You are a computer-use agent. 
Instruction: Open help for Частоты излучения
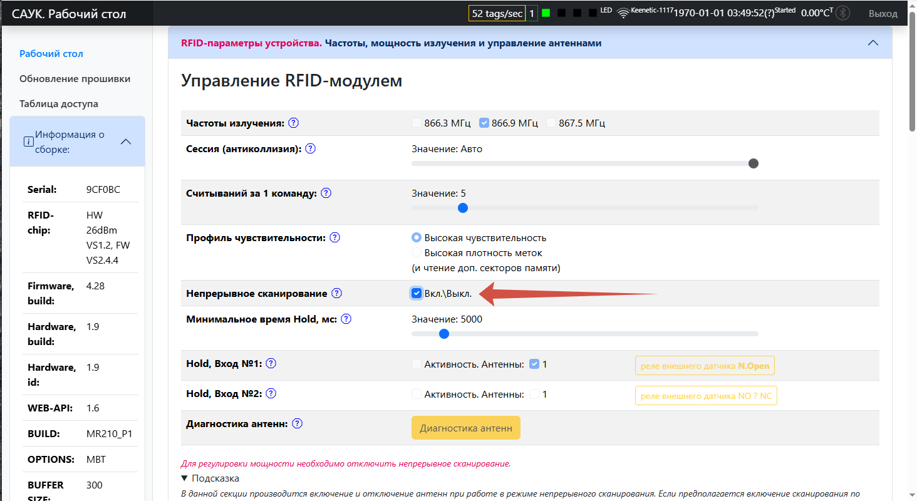coord(293,123)
